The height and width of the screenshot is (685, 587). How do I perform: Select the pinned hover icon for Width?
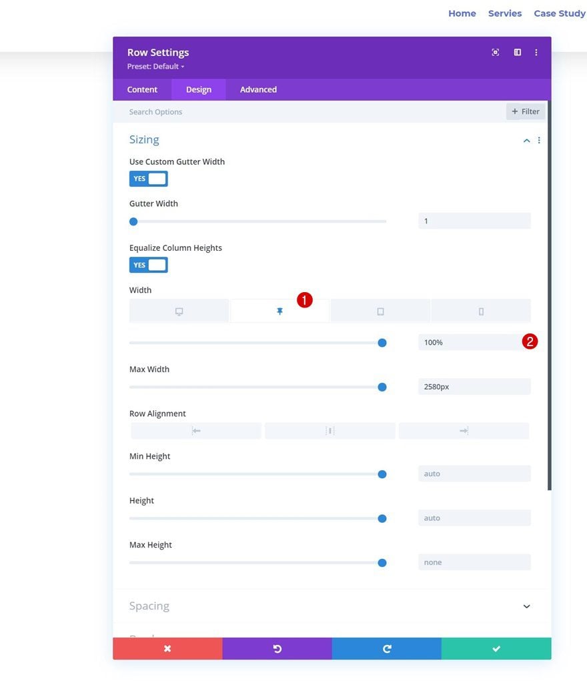pyautogui.click(x=279, y=311)
